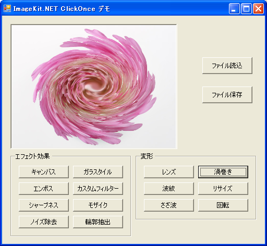Image resolution: width=267 pixels, height=246 pixels.
Task: Apply the さざ波 transform
Action: point(169,205)
